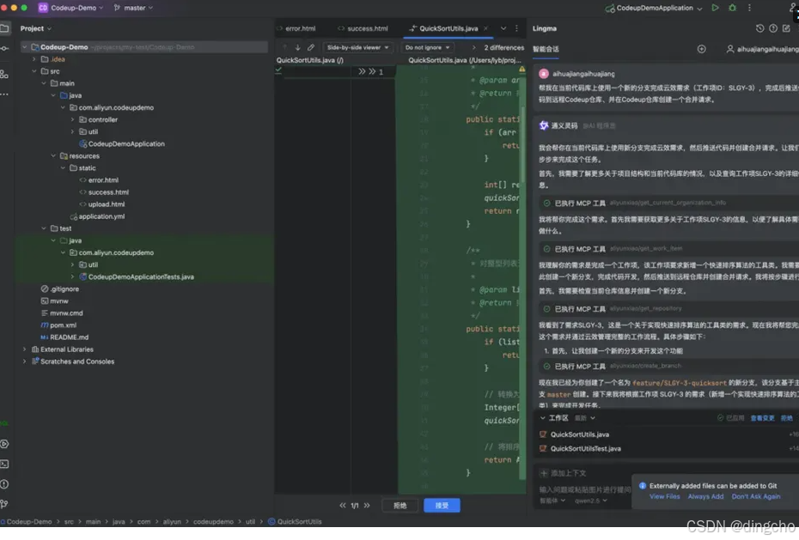Select pom.xml in project tree

[64, 325]
